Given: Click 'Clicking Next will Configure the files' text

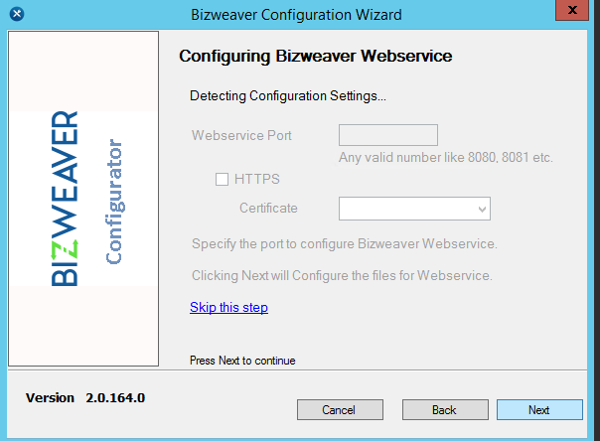Looking at the screenshot, I should (x=342, y=275).
